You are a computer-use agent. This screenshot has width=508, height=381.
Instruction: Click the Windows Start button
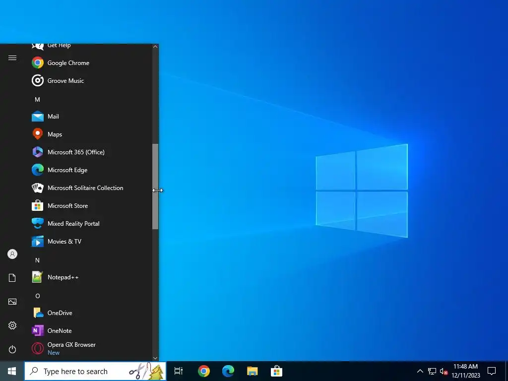pyautogui.click(x=12, y=371)
